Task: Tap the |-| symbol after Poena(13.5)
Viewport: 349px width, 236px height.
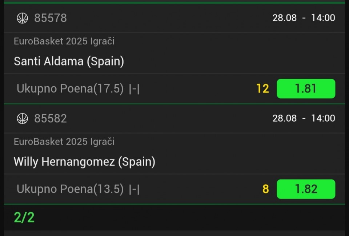Action: (x=134, y=190)
